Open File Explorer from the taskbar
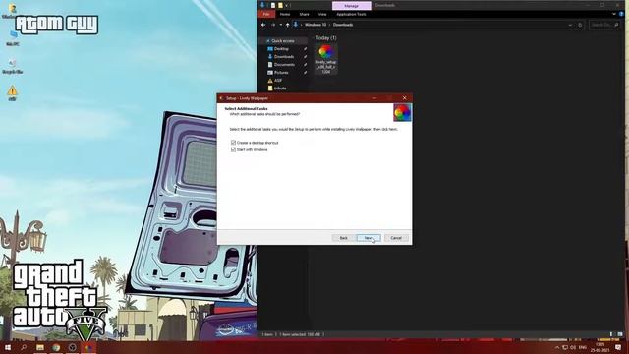The width and height of the screenshot is (629, 354). 40,347
